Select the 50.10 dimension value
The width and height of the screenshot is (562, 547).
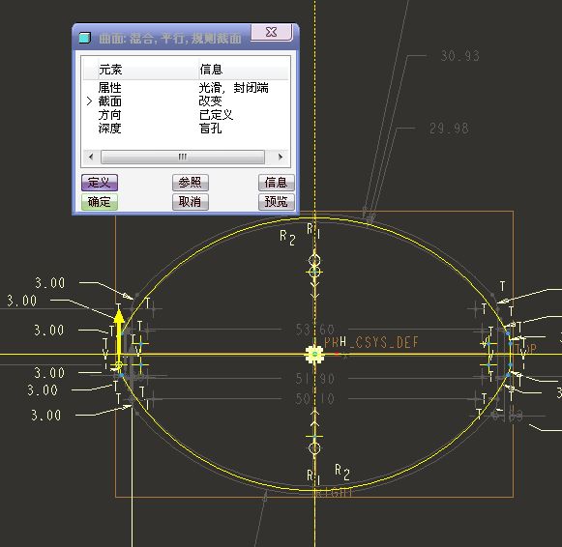[315, 398]
